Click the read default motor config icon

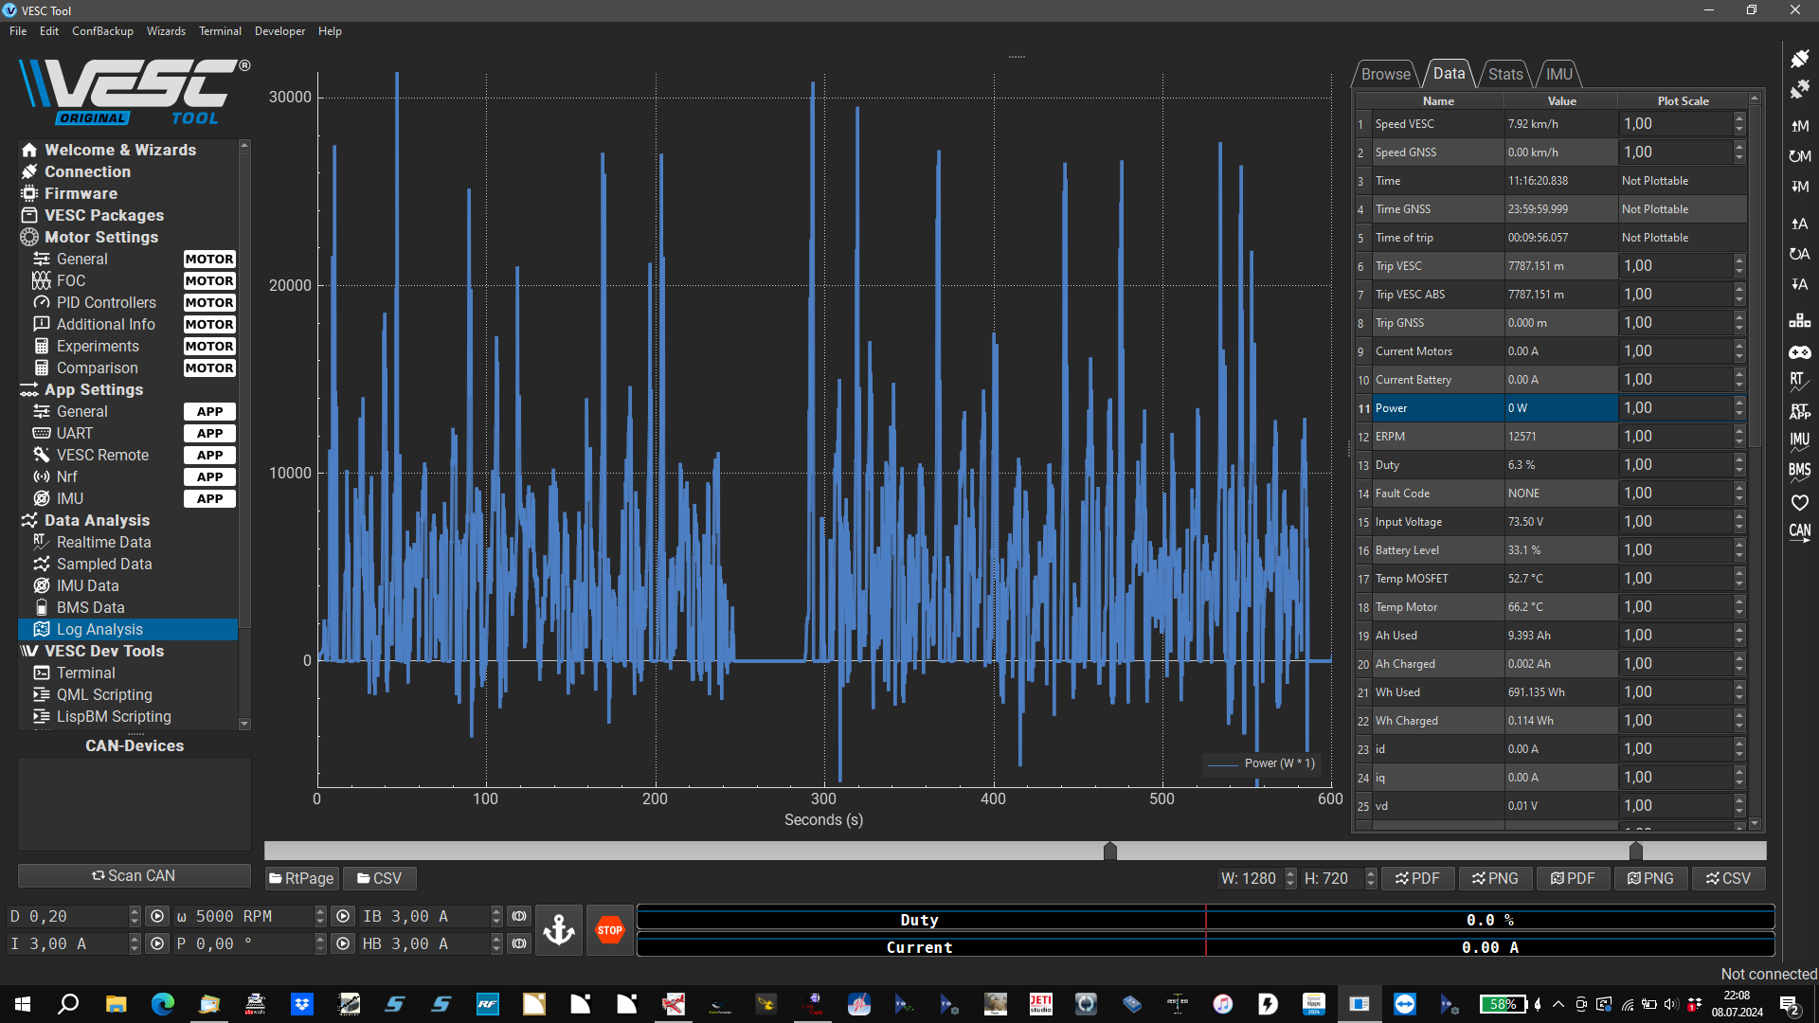pyautogui.click(x=1799, y=156)
